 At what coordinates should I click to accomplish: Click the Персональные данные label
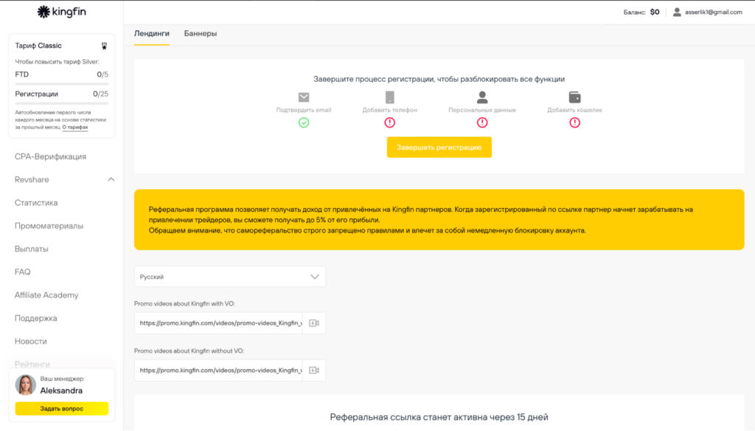(482, 110)
